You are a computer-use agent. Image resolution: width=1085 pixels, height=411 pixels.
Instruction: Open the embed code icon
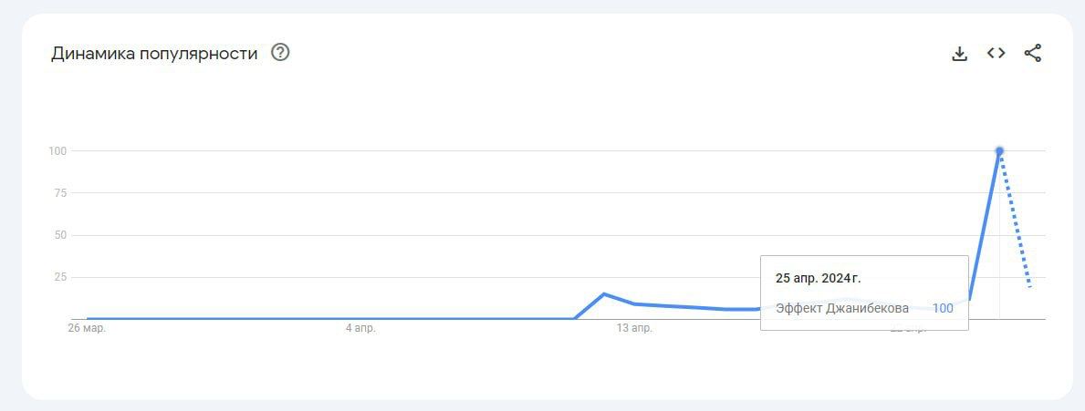point(996,54)
